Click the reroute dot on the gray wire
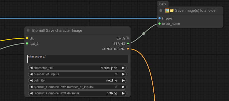This screenshot has height=101, width=229. 144,33
